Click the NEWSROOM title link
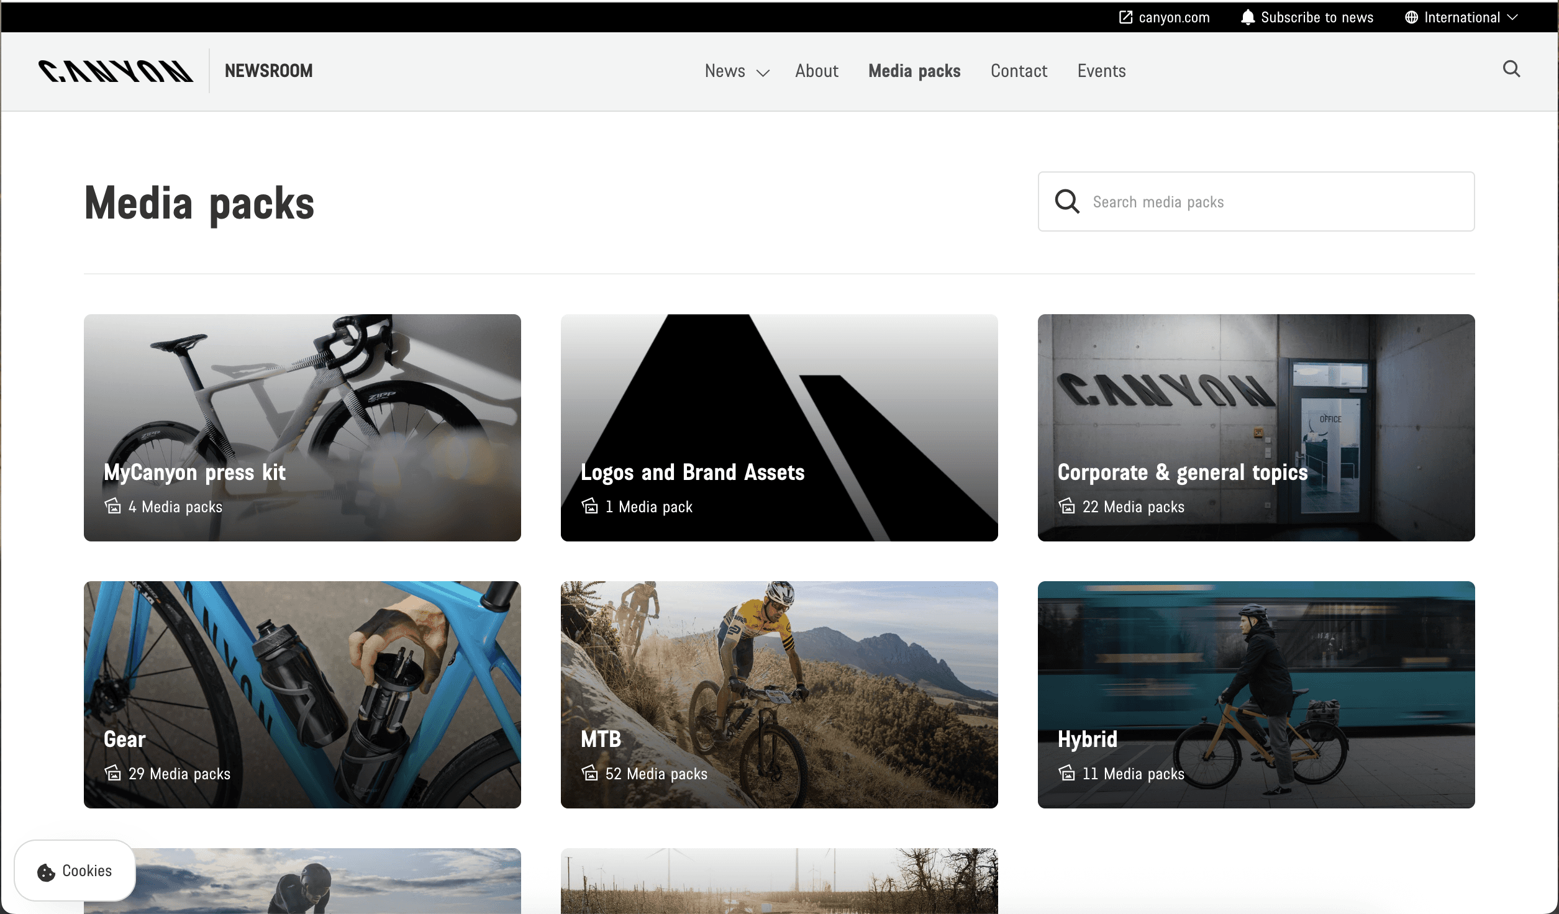The image size is (1559, 914). [268, 71]
